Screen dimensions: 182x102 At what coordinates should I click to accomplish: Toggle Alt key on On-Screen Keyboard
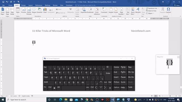[59, 88]
